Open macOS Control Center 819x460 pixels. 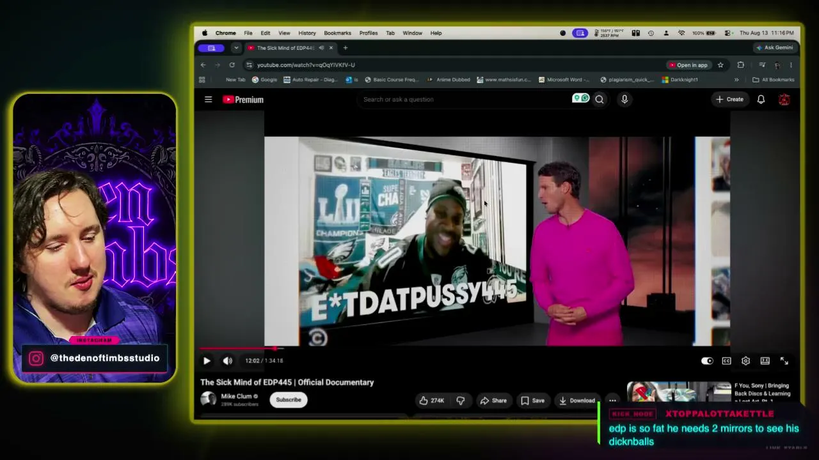point(728,33)
